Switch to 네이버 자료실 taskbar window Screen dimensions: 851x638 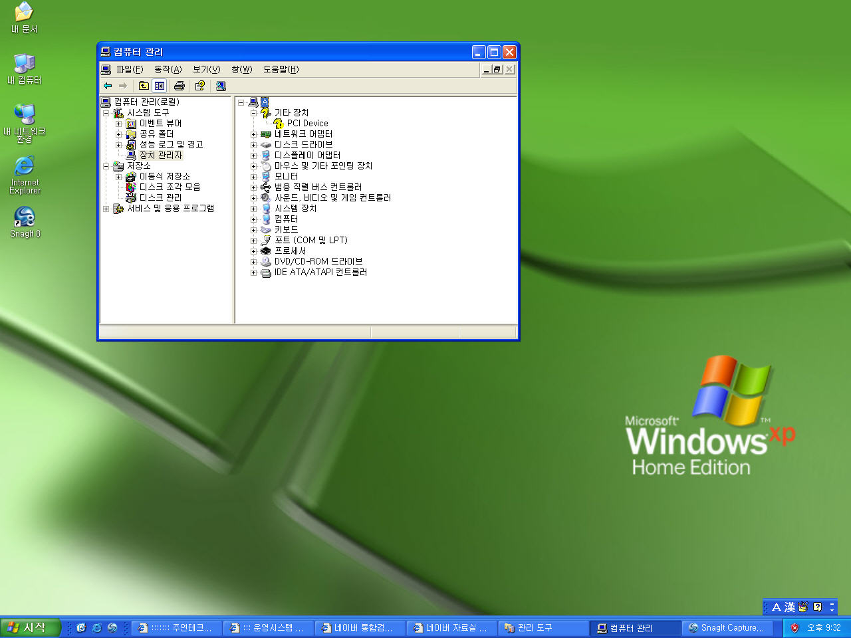(451, 627)
